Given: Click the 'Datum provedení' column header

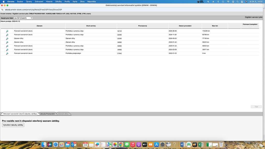Looking at the screenshot, I should coord(185,26).
